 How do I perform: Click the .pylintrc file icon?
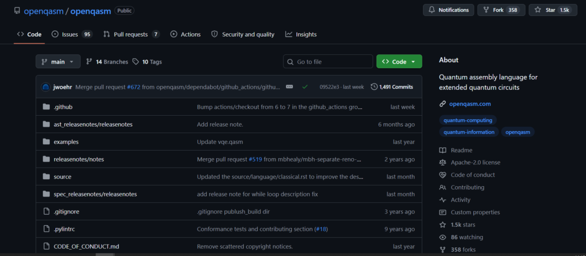[x=46, y=229]
